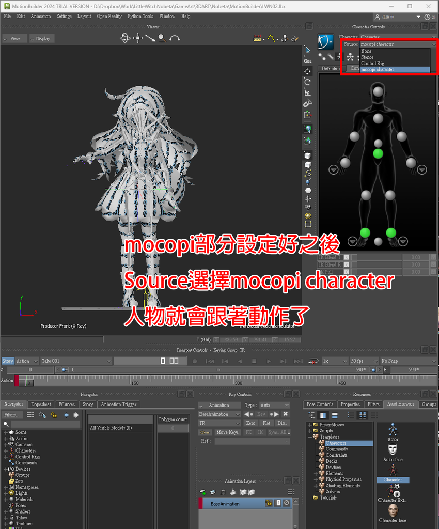The image size is (439, 529).
Task: Open the 1x playback speed dropdown
Action: pos(335,361)
